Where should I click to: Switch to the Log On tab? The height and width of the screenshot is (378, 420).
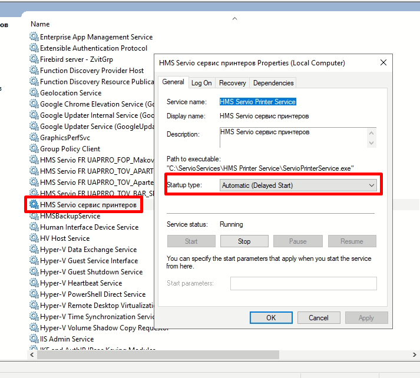click(201, 83)
